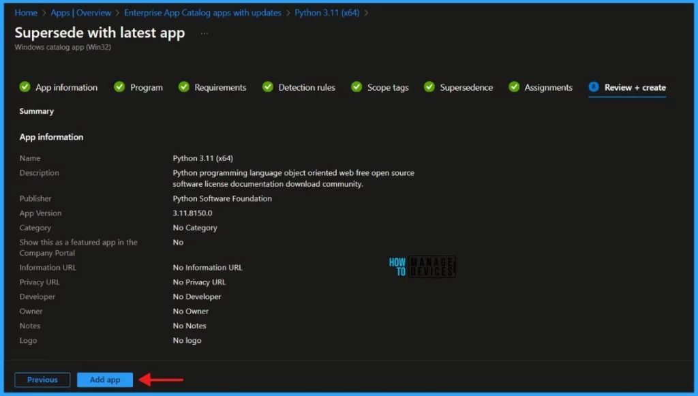The width and height of the screenshot is (698, 396).
Task: Click the name value Python 3.11 (x64)
Action: click(x=203, y=158)
